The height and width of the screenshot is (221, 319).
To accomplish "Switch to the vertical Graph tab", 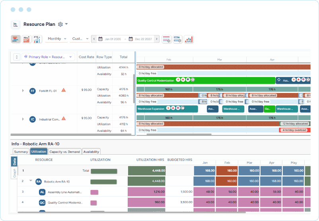I will (x=14, y=173).
